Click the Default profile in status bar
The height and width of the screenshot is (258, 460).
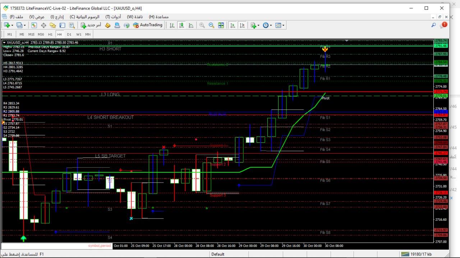(218, 254)
